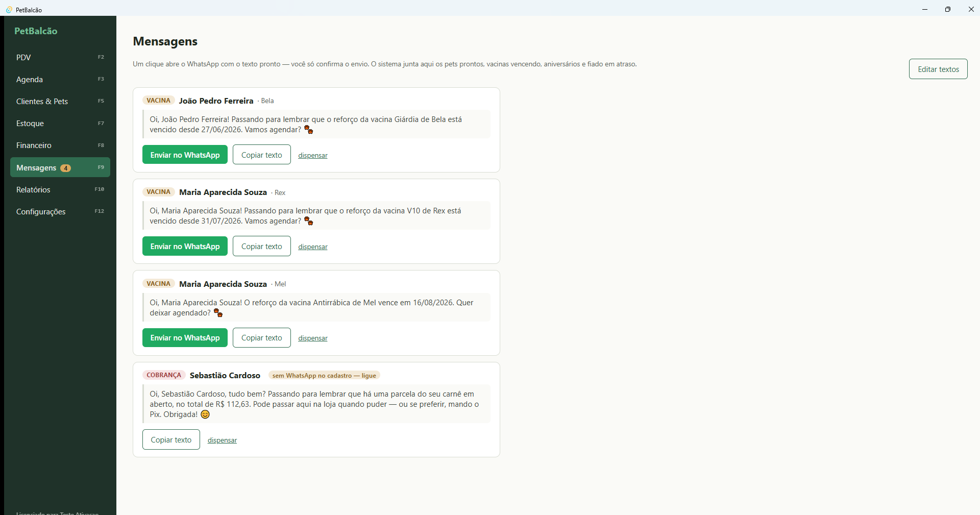This screenshot has height=515, width=980.
Task: Click the name Maria Aparecida Souza beside Mel
Action: pyautogui.click(x=223, y=284)
